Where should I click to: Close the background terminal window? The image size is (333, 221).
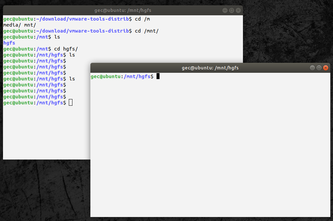pos(238,10)
